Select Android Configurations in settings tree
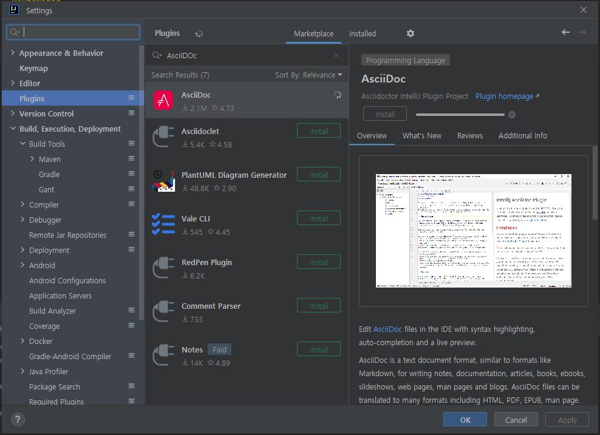Viewport: 600px width, 435px height. pos(67,280)
